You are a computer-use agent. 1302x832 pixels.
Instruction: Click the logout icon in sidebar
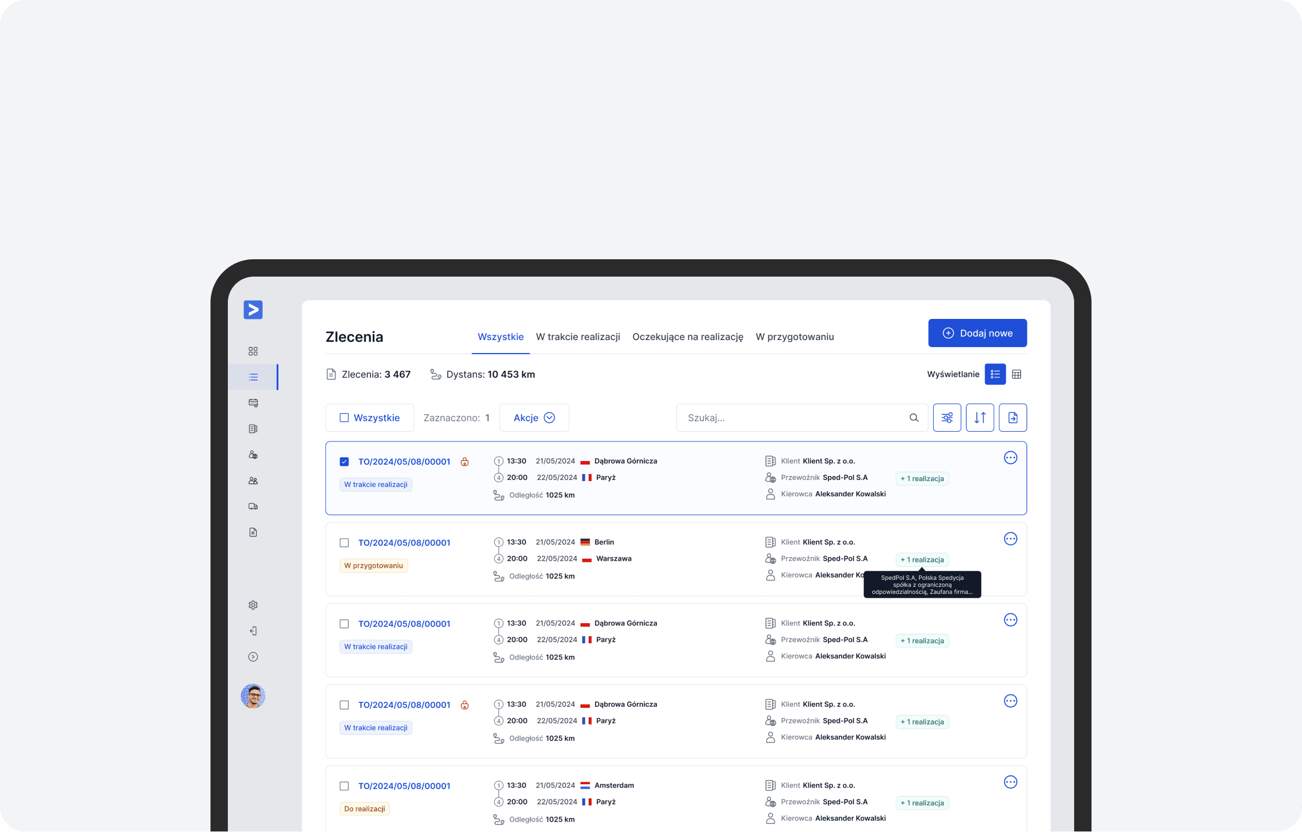pyautogui.click(x=253, y=631)
